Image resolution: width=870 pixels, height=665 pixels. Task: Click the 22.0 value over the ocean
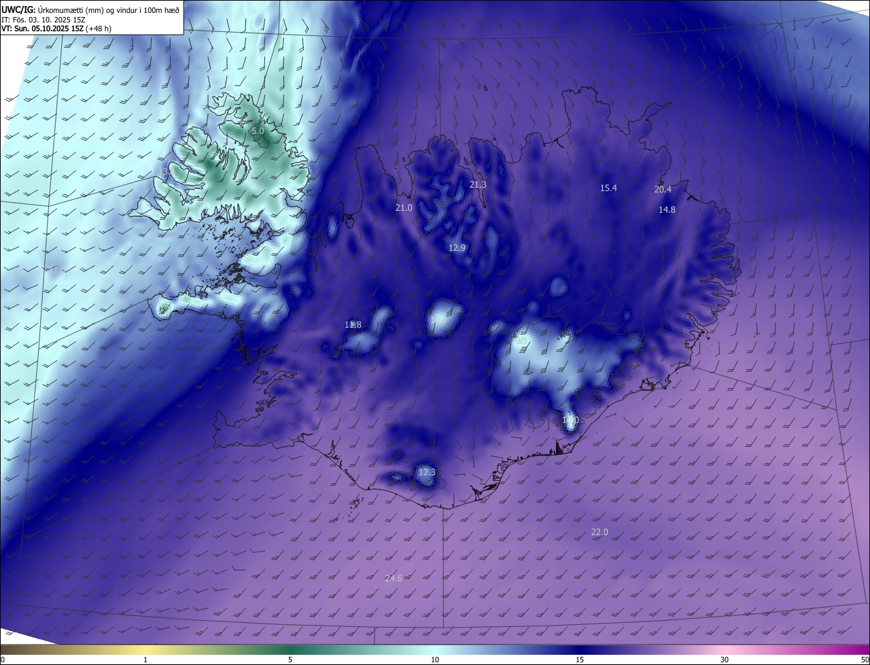tap(599, 532)
